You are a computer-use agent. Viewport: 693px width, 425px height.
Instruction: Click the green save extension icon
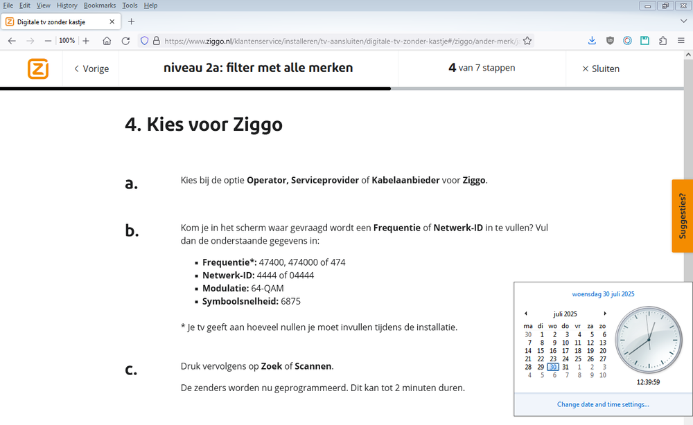pyautogui.click(x=644, y=41)
